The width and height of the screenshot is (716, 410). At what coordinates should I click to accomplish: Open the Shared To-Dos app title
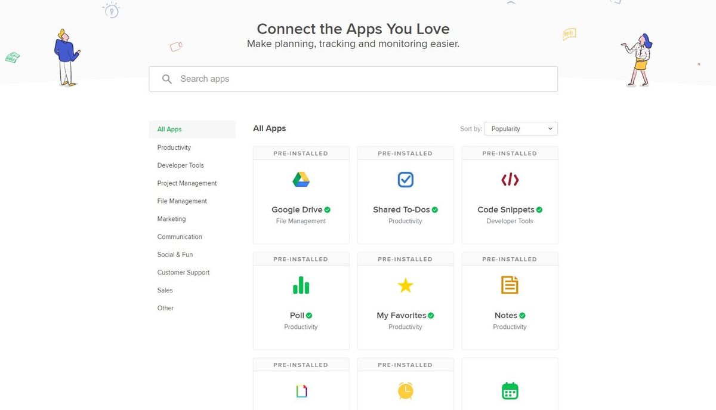[x=401, y=209]
